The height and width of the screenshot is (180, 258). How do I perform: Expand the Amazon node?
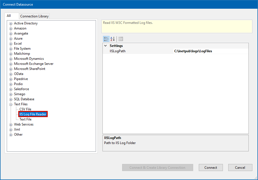tap(11, 29)
